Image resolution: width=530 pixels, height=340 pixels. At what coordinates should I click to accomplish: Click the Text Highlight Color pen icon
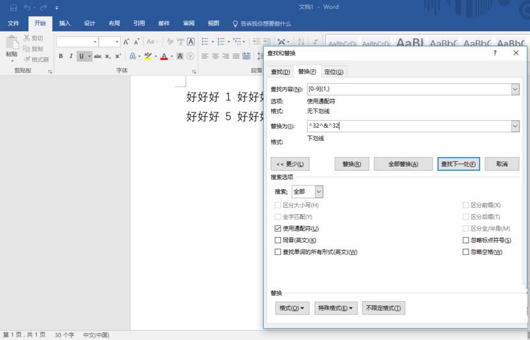click(148, 56)
